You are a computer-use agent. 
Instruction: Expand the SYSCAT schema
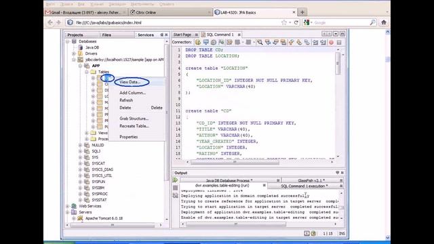pyautogui.click(x=80, y=163)
